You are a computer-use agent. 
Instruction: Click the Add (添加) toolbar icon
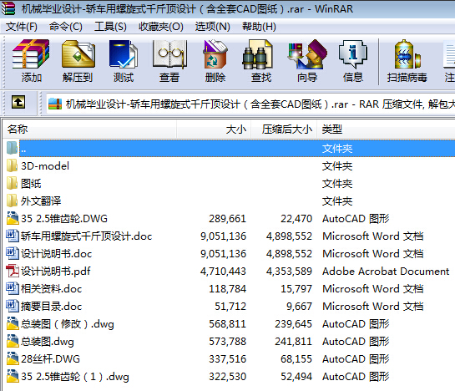[x=31, y=54]
